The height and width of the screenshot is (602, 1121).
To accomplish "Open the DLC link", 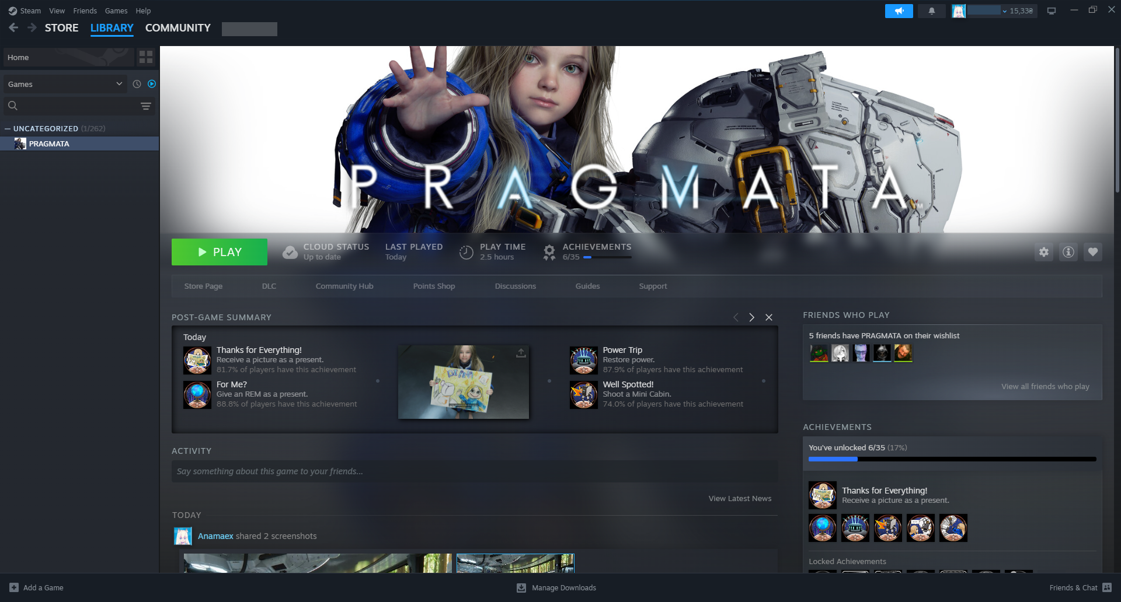I will click(269, 286).
